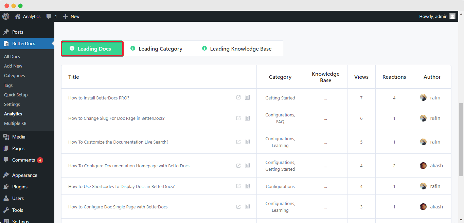
Task: Click the external-link icon beside "How to Install BetterDocs PRO?"
Action: pyautogui.click(x=238, y=97)
